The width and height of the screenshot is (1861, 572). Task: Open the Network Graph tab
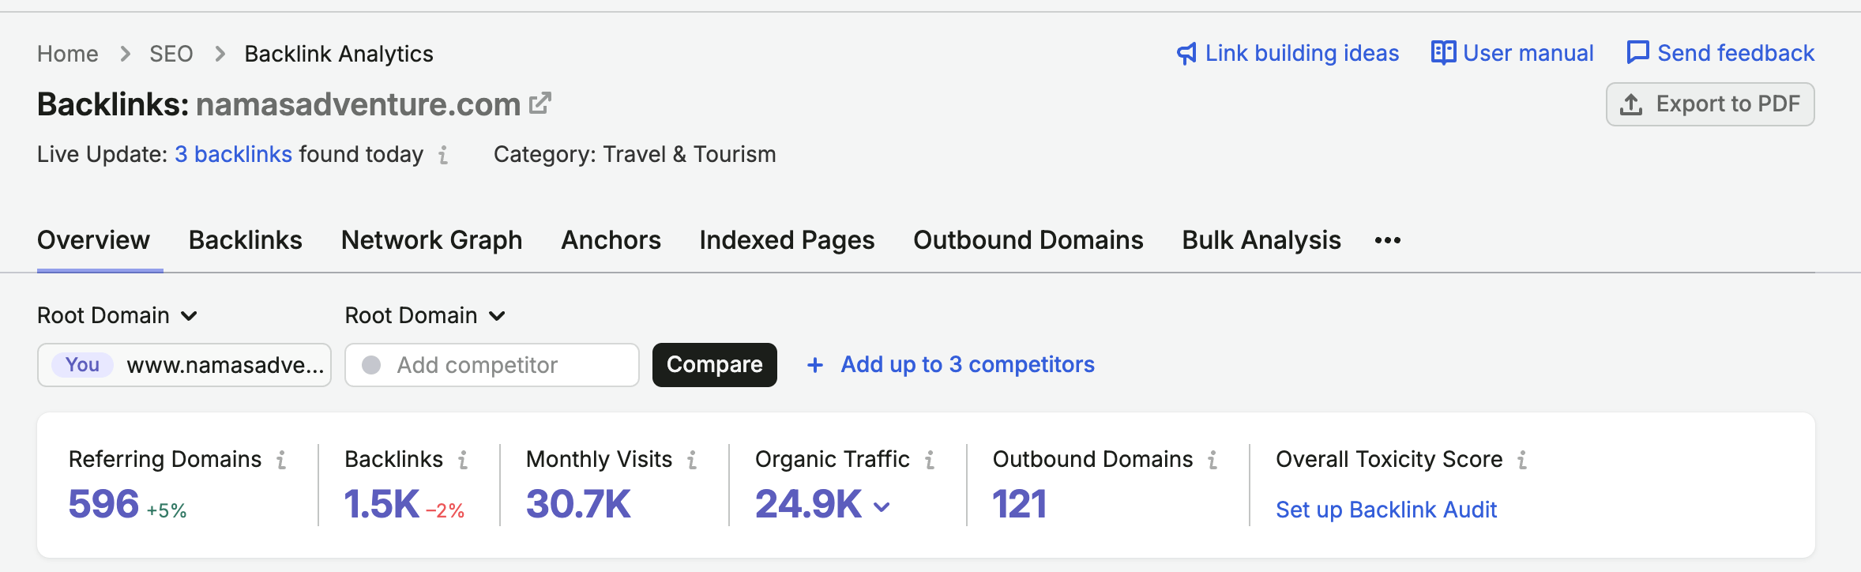point(432,240)
